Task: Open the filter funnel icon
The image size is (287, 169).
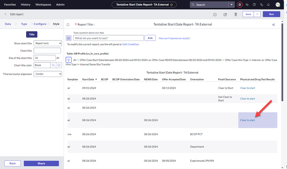Action: pyautogui.click(x=69, y=60)
